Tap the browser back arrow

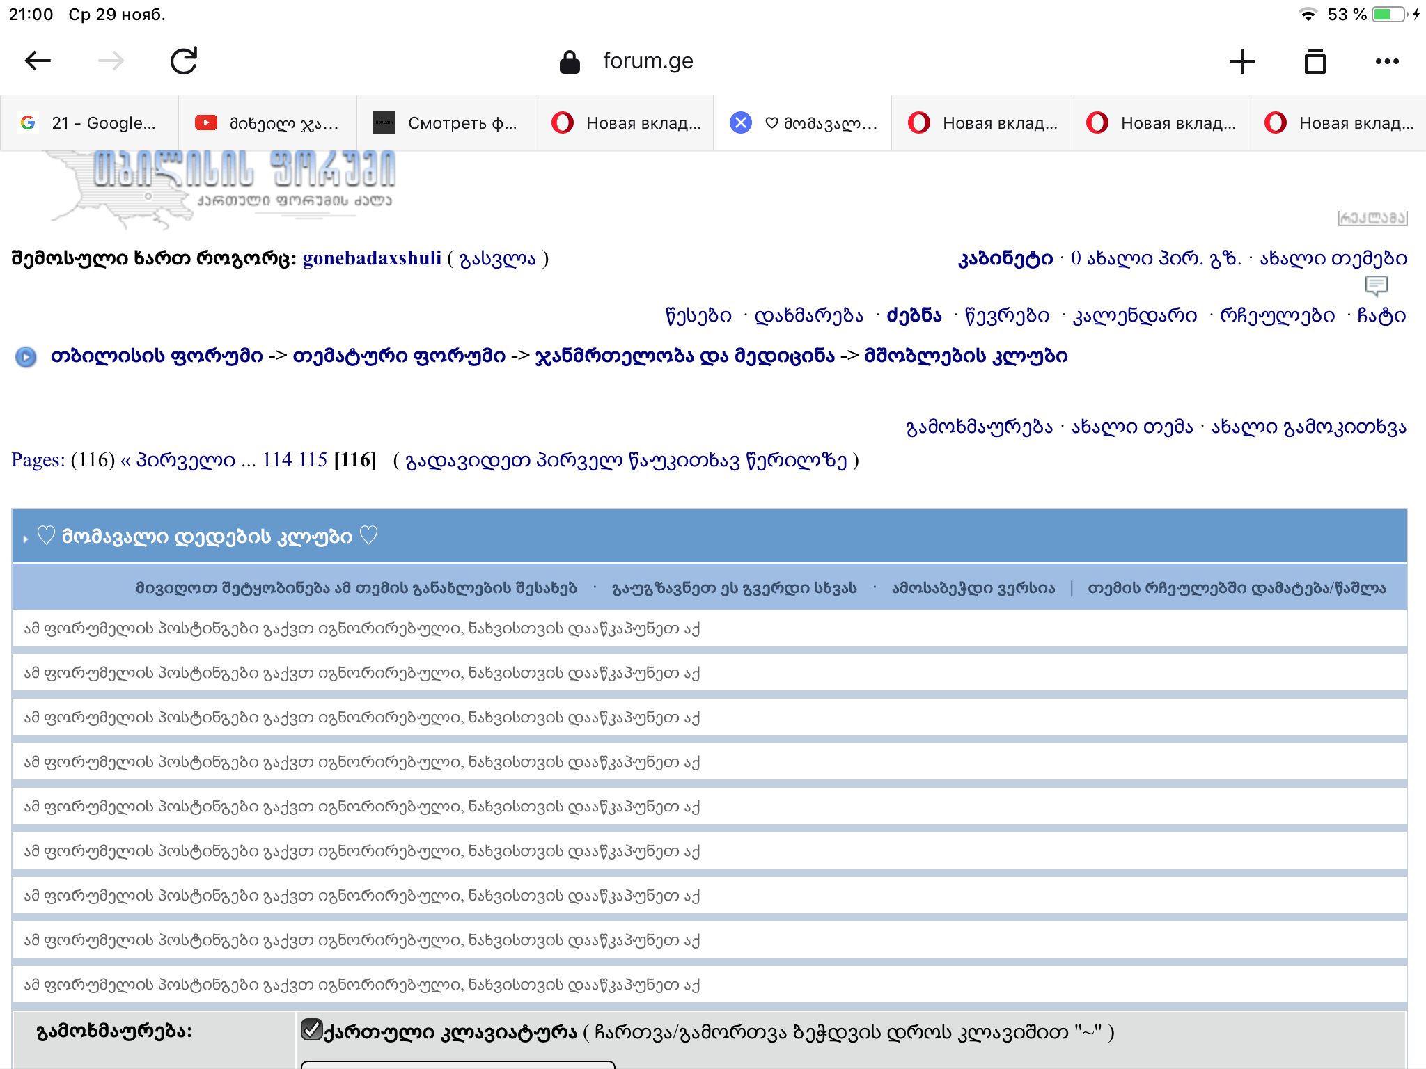point(38,61)
